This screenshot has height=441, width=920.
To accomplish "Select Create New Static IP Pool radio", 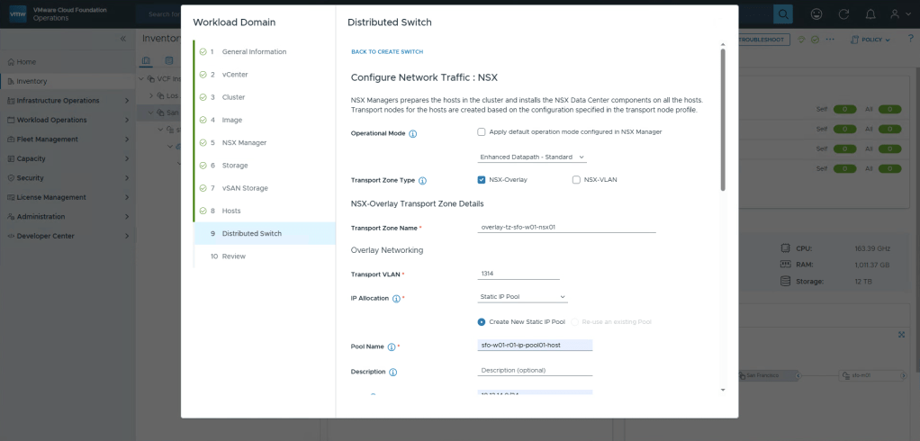I will [482, 321].
